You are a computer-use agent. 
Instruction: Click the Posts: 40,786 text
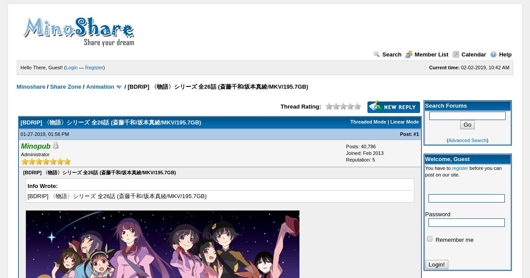(x=361, y=147)
